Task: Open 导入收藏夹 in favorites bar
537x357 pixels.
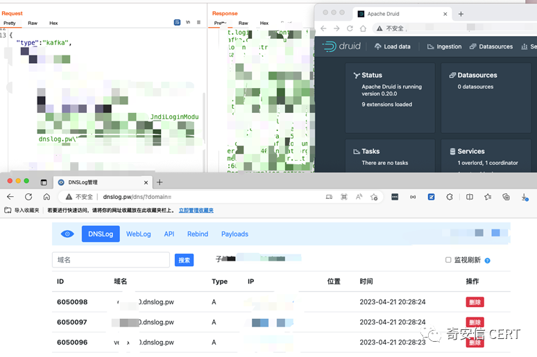Action: point(22,210)
